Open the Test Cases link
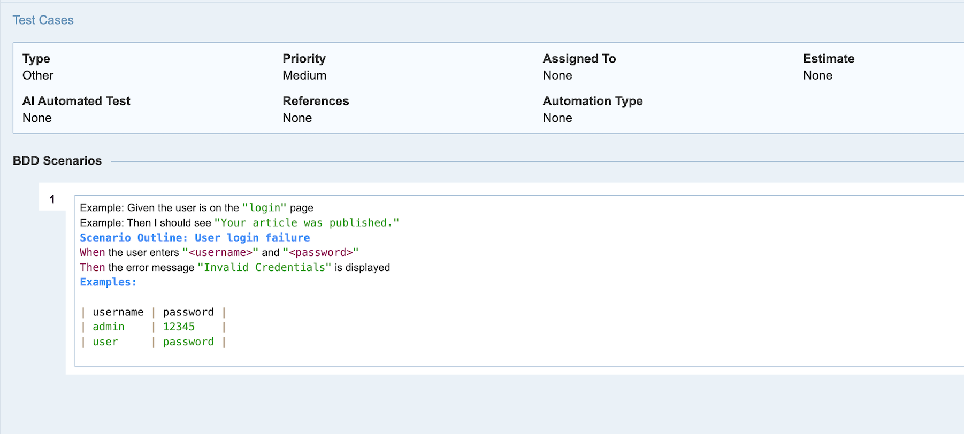 coord(43,20)
